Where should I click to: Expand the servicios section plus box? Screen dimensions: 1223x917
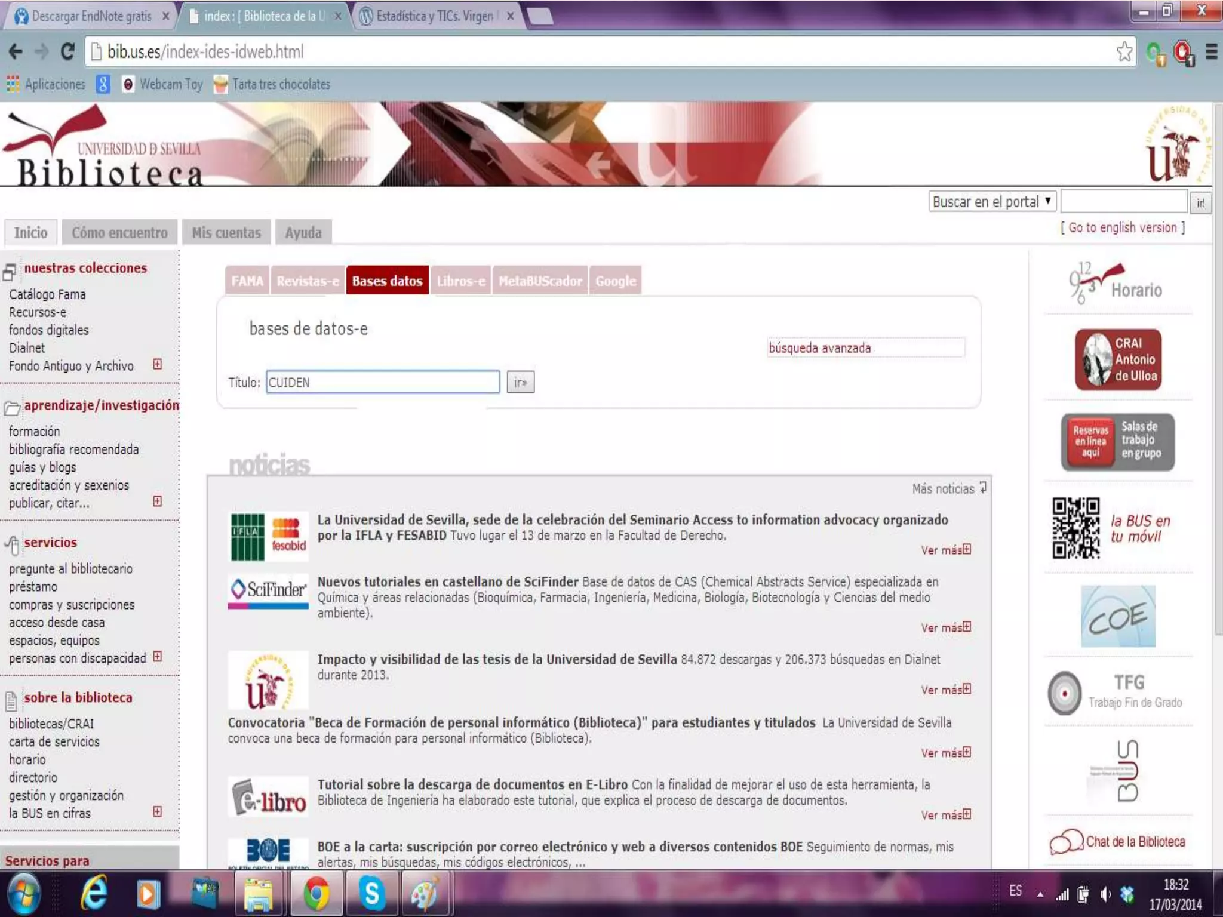157,657
